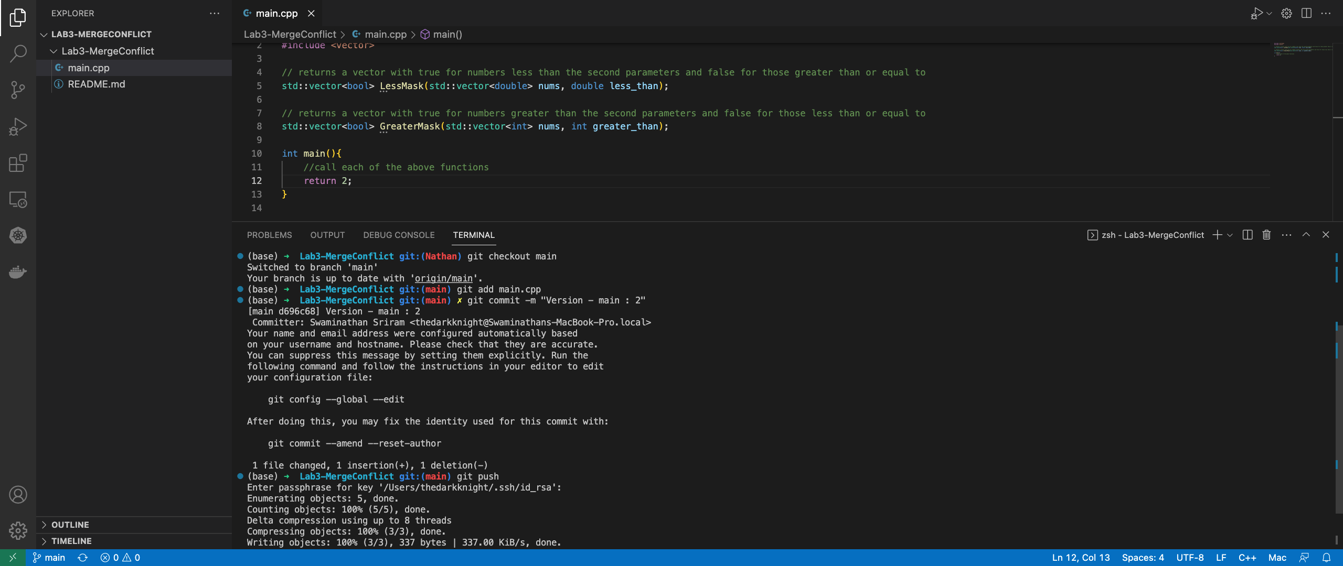Open the terminal launch profile dropdown
The image size is (1343, 566).
click(1230, 235)
